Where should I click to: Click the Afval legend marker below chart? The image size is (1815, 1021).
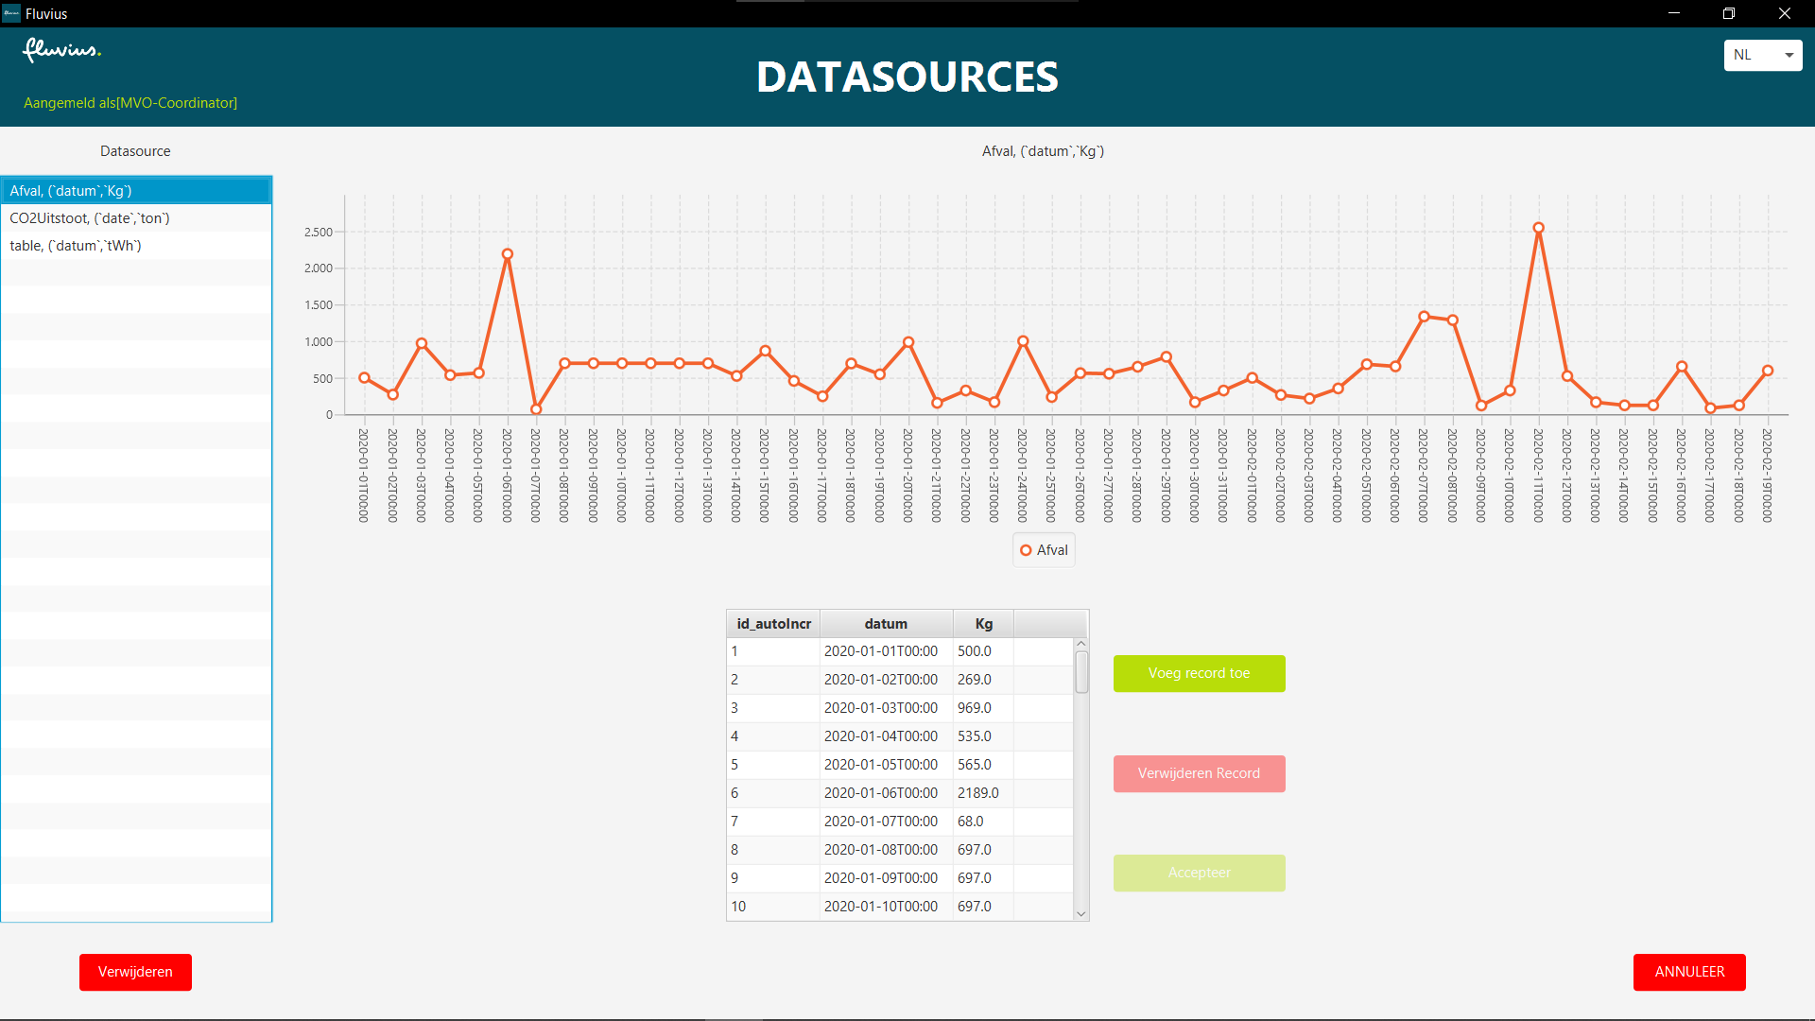(1026, 550)
